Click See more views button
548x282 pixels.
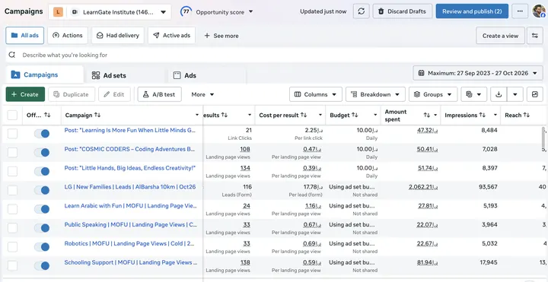coord(221,36)
